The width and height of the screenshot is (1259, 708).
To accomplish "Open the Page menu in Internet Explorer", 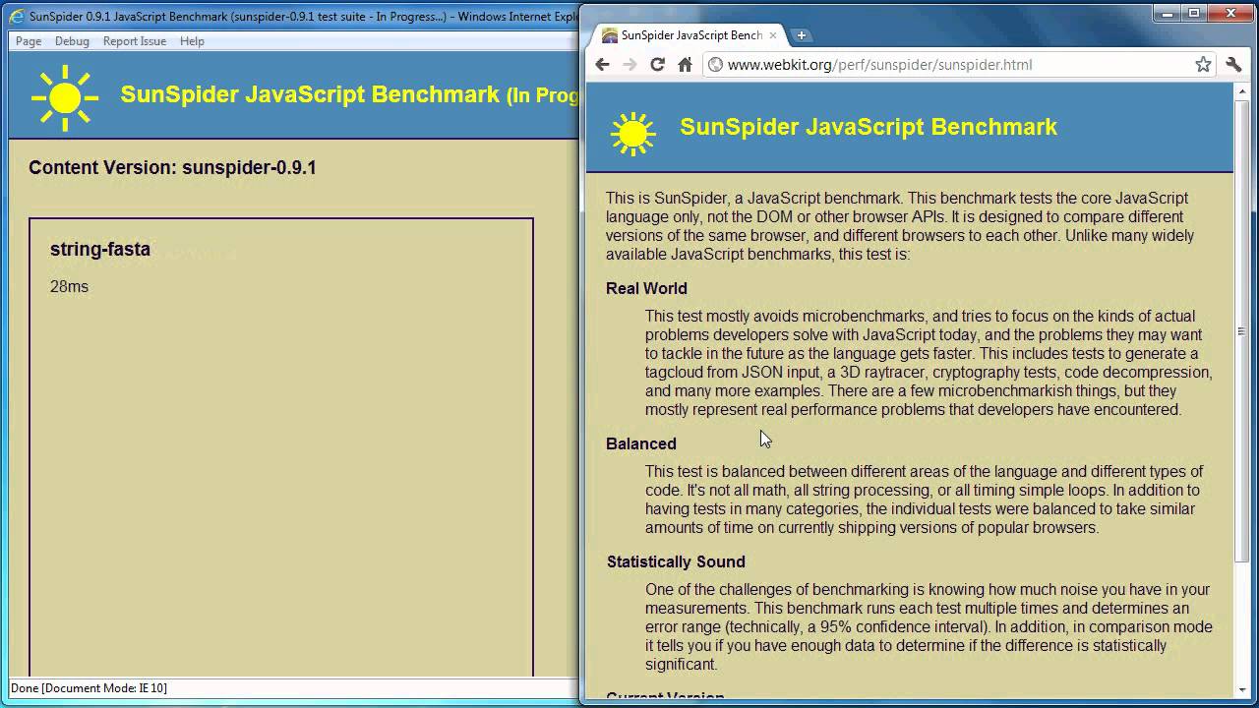I will [29, 41].
